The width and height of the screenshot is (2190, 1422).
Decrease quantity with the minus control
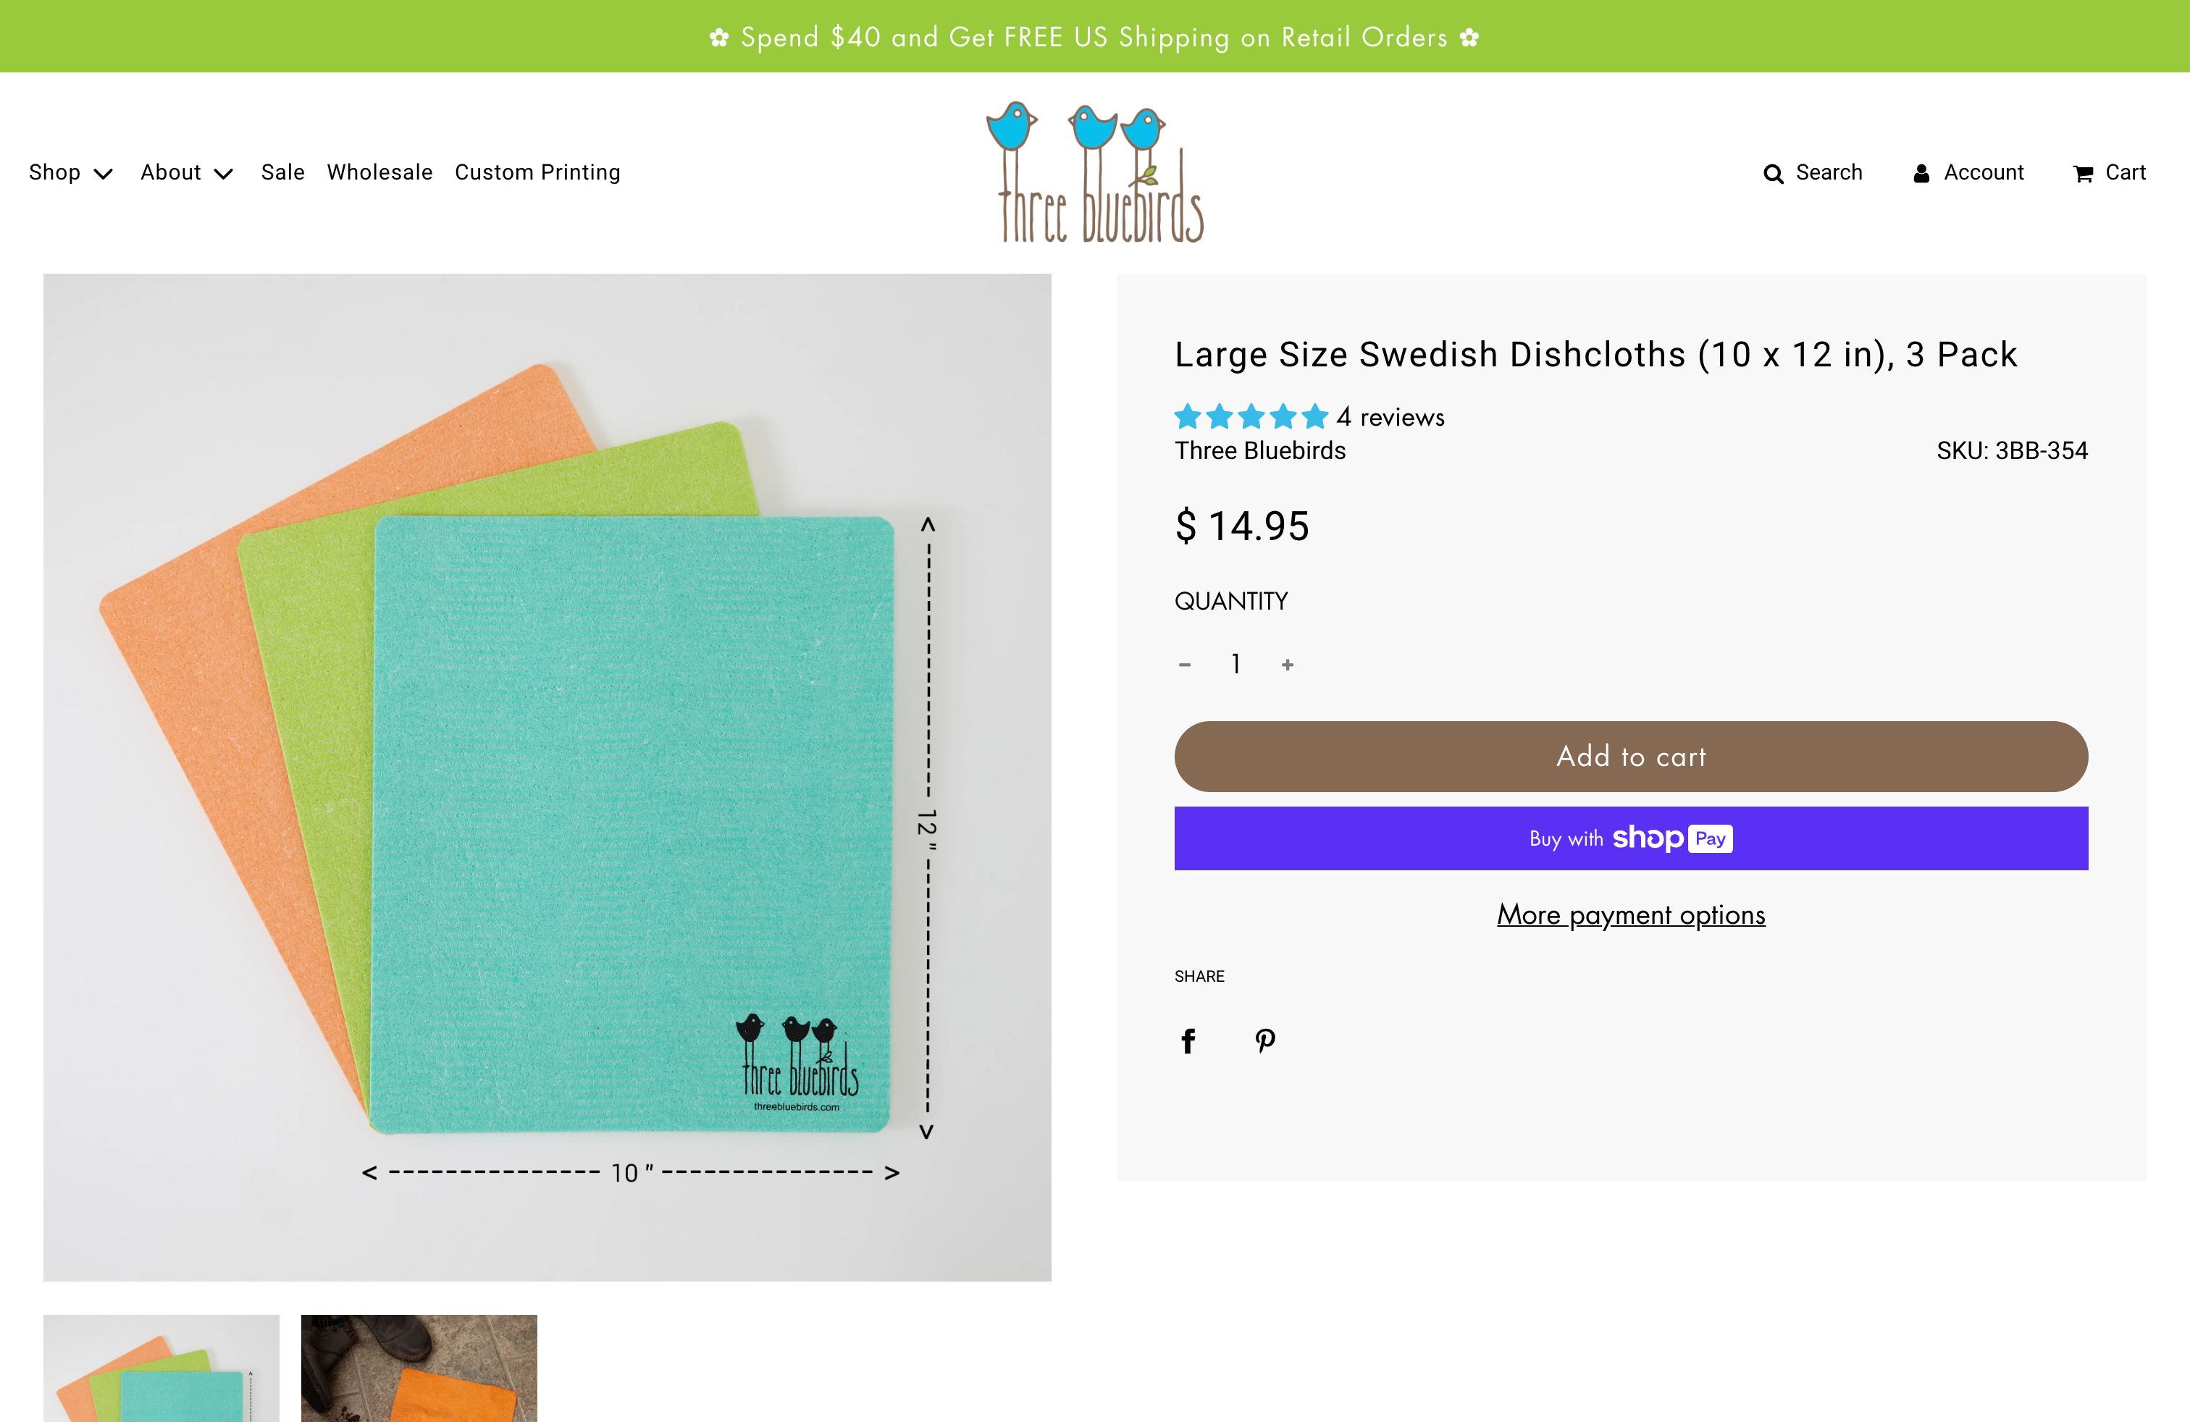pyautogui.click(x=1186, y=663)
